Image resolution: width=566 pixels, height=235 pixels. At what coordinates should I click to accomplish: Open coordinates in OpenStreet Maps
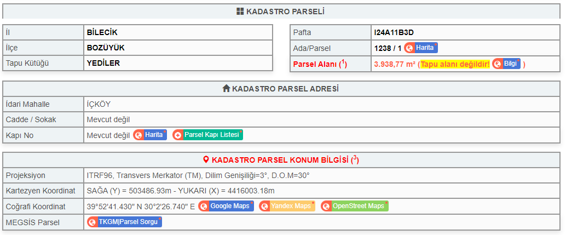click(x=355, y=206)
